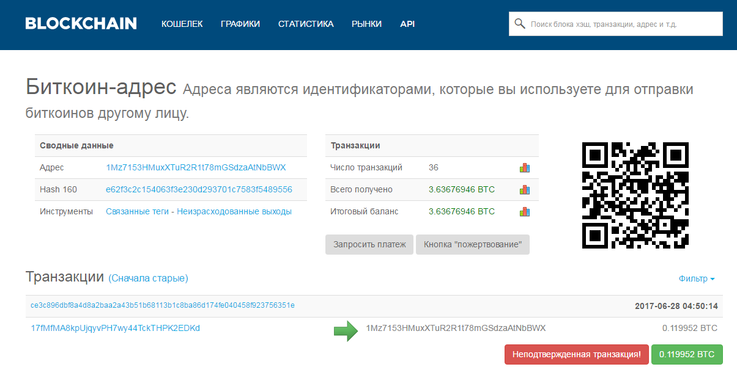Click the Hash 160 value link
The width and height of the screenshot is (737, 378).
tap(199, 189)
